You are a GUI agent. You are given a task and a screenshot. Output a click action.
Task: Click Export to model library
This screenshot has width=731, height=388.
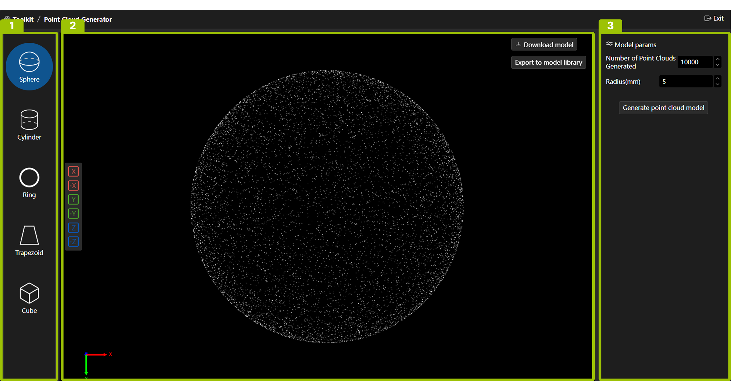coord(548,62)
